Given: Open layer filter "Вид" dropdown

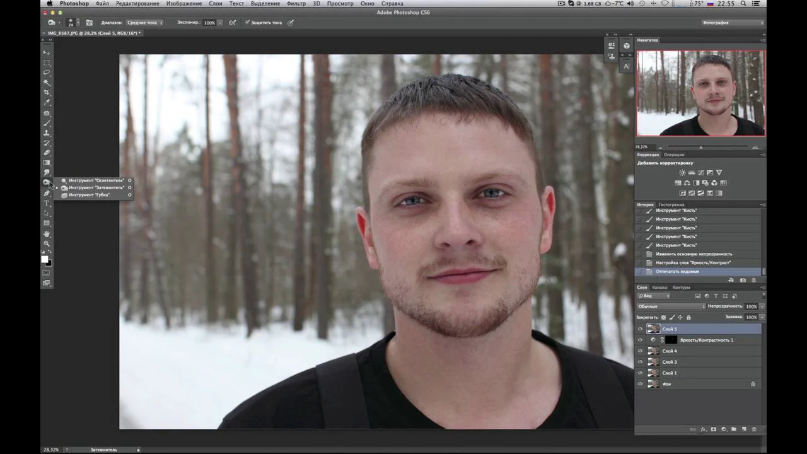Looking at the screenshot, I should pos(654,296).
